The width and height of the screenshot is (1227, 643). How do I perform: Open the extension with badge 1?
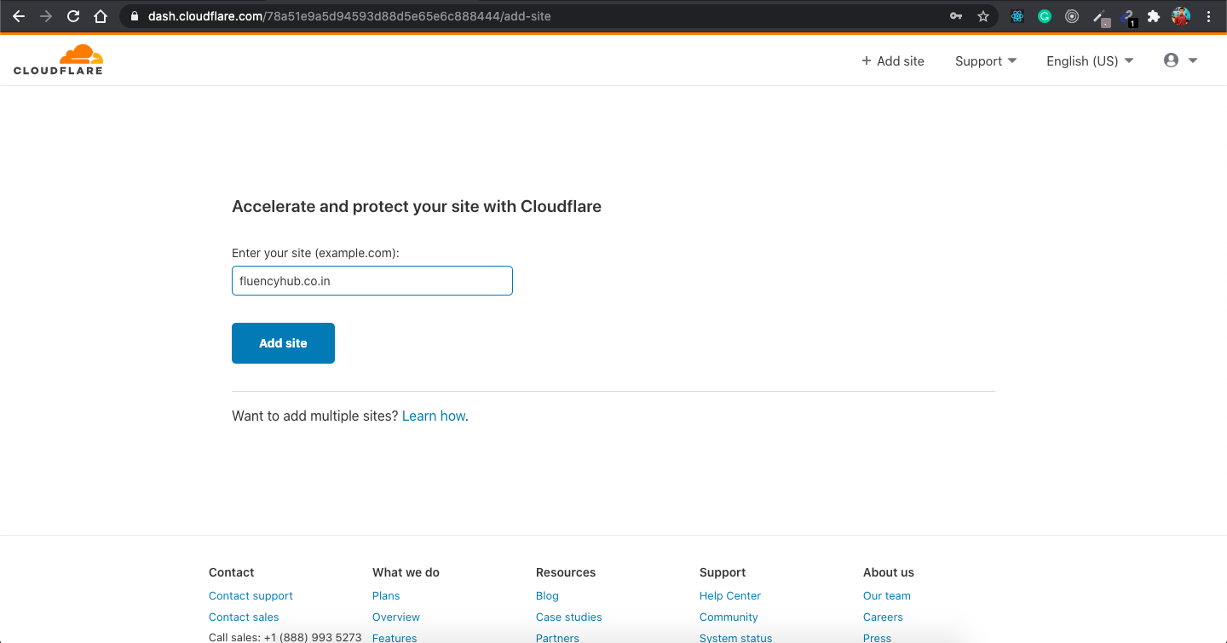pos(1128,17)
